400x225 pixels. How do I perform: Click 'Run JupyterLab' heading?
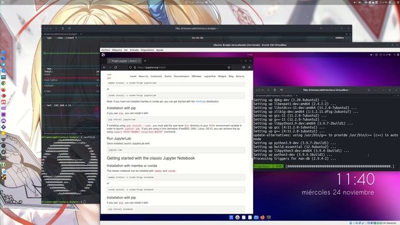click(119, 139)
